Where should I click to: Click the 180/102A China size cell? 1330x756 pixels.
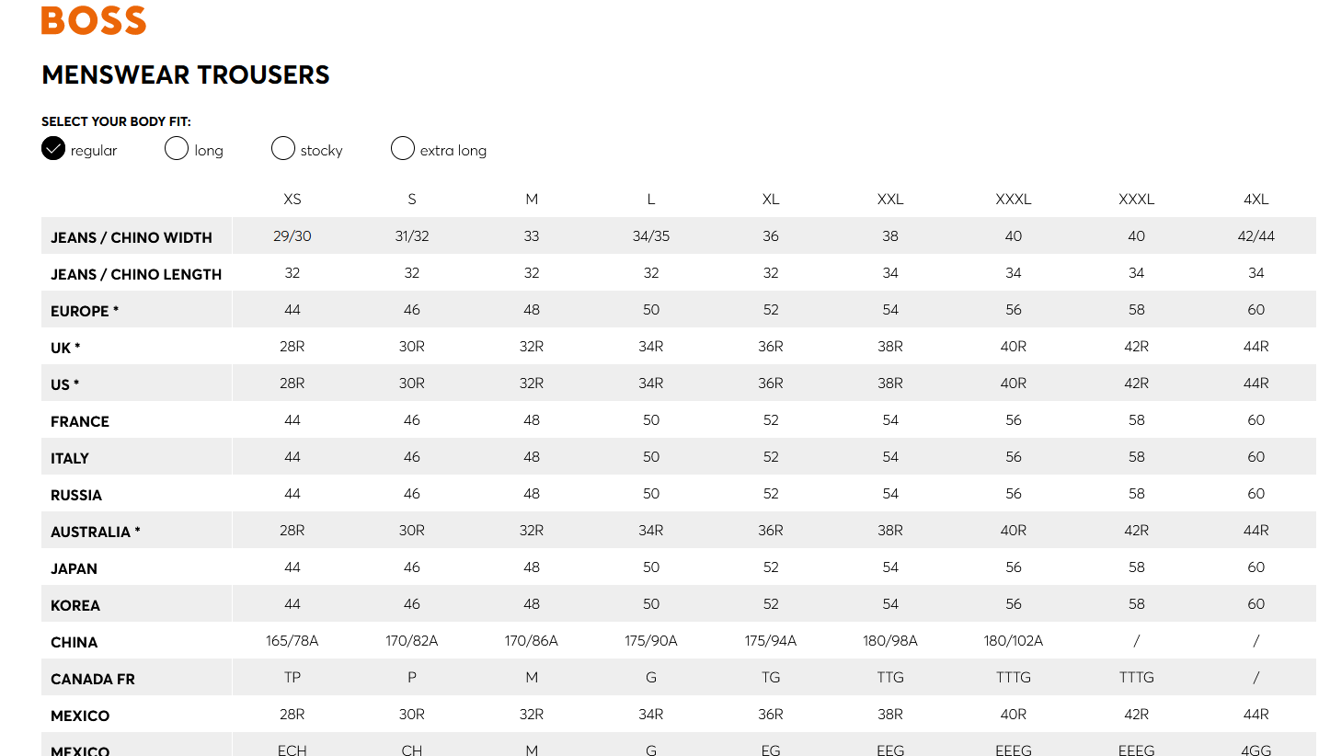(1014, 641)
